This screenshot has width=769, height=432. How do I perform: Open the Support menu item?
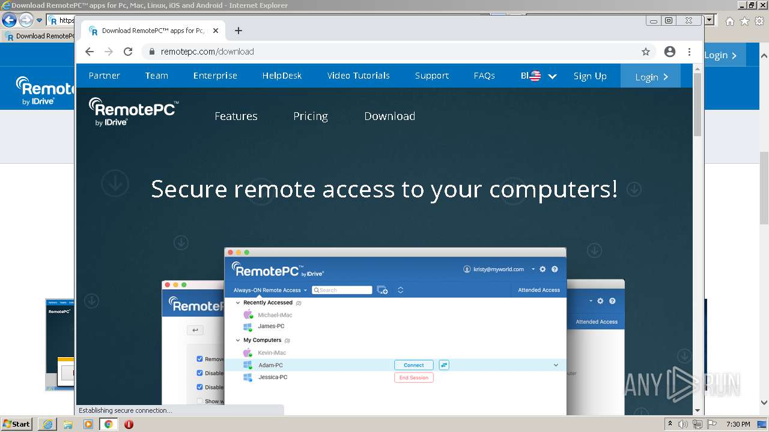click(432, 76)
